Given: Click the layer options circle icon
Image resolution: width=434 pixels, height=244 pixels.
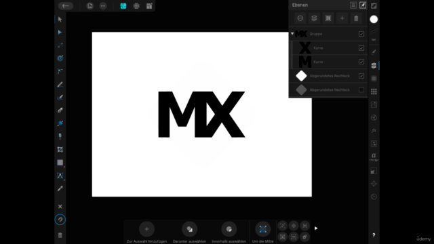Looking at the screenshot, I should 300,18.
